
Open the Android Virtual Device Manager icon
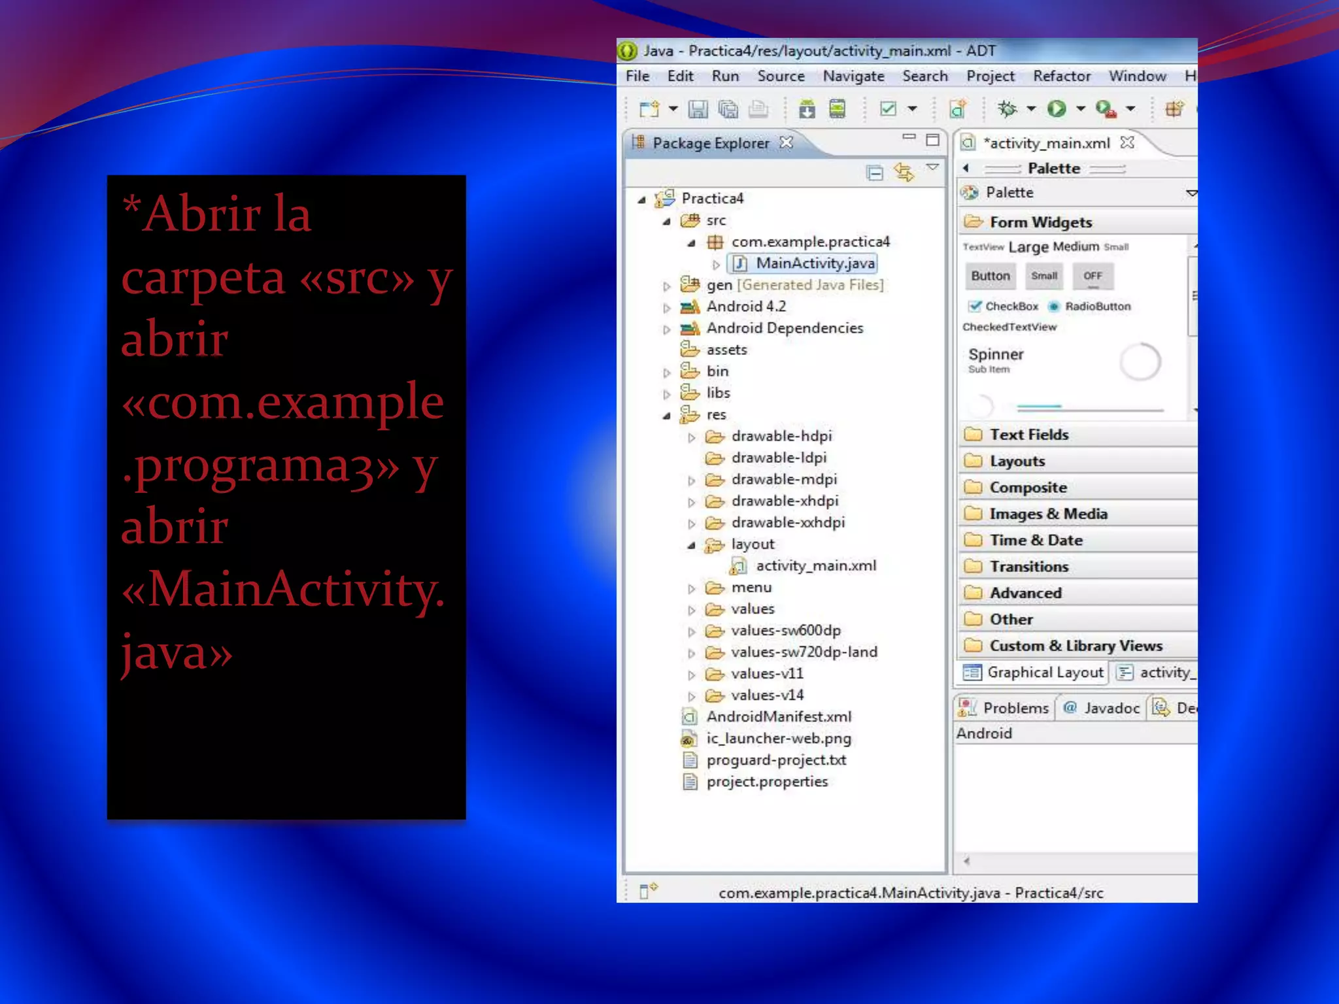pyautogui.click(x=838, y=109)
